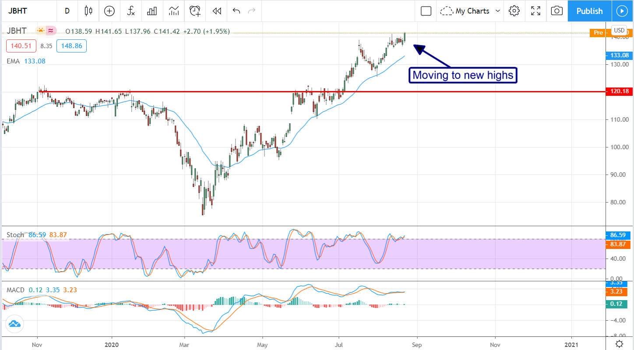
Task: Redo the last undone action
Action: click(x=252, y=11)
